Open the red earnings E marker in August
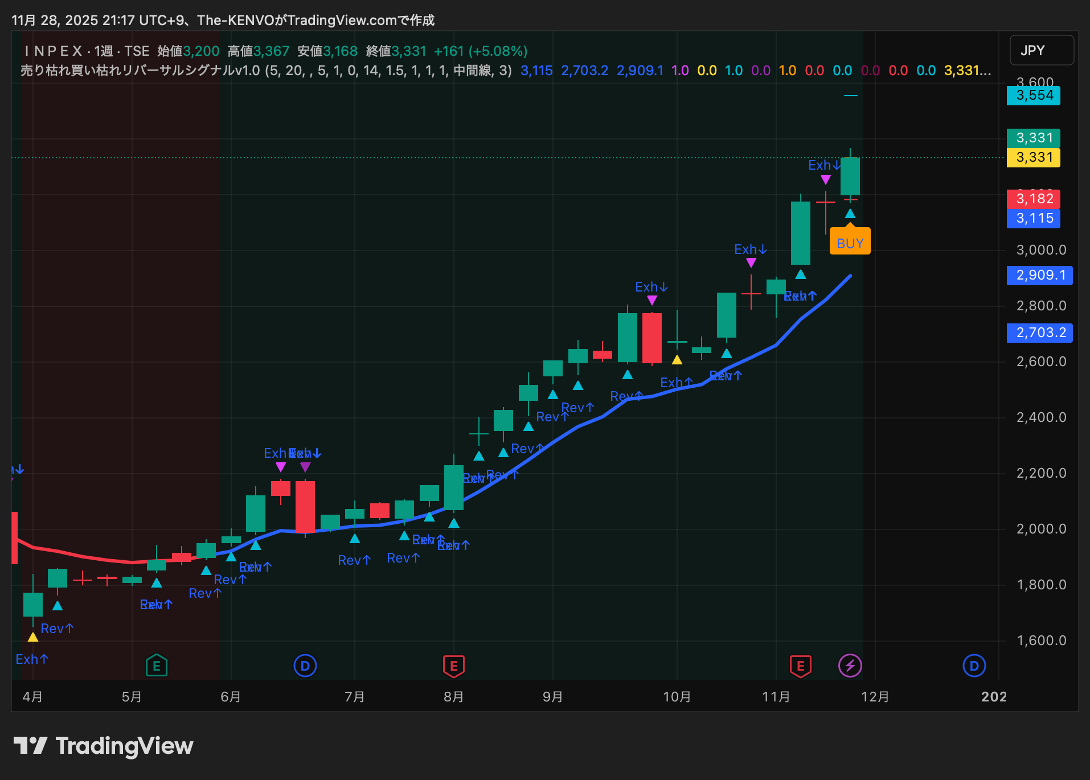 pyautogui.click(x=454, y=665)
